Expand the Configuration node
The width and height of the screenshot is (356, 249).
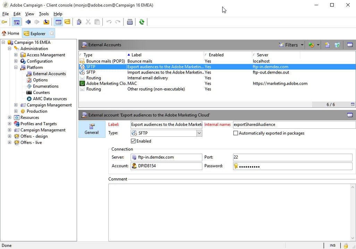16,61
